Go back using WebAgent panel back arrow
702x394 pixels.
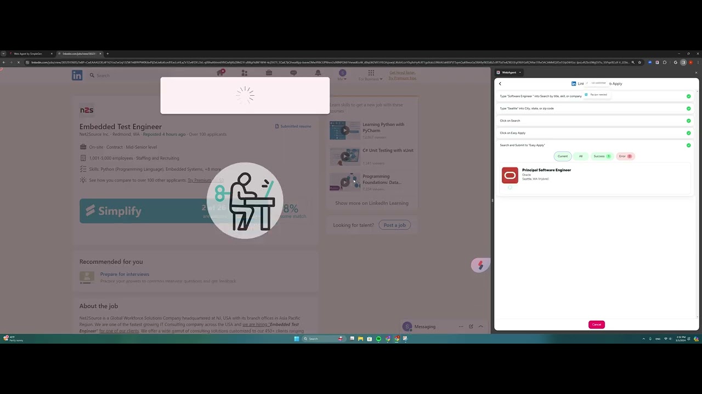(x=500, y=84)
